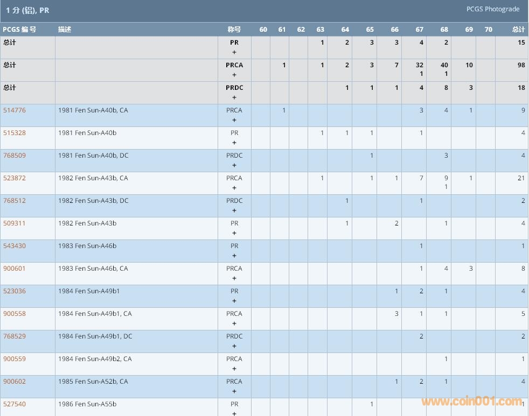Viewport: 529px width, 416px height.
Task: Open coin entry 527540
Action: [x=15, y=404]
